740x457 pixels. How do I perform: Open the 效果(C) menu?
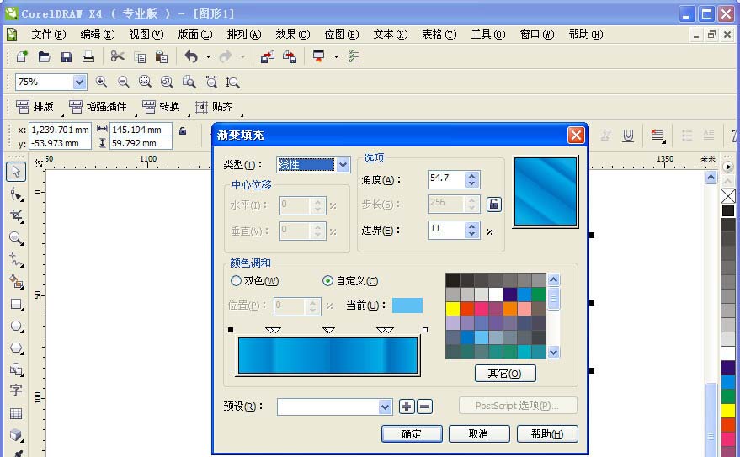point(293,35)
